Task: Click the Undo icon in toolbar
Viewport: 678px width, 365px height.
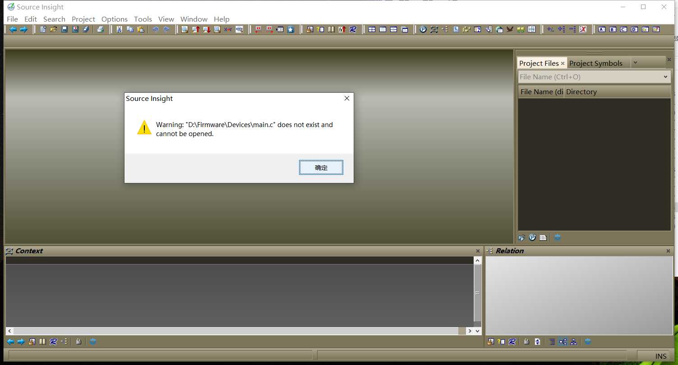Action: [x=156, y=29]
